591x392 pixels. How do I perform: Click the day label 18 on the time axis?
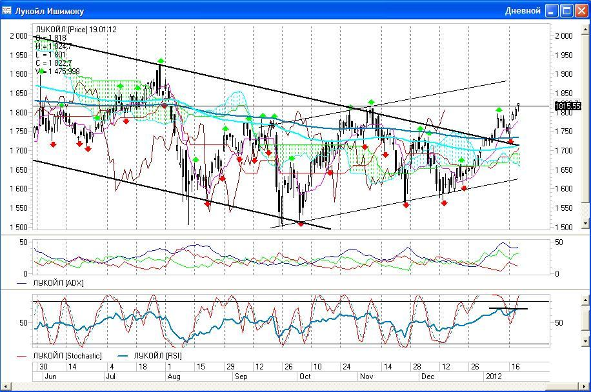click(x=143, y=367)
